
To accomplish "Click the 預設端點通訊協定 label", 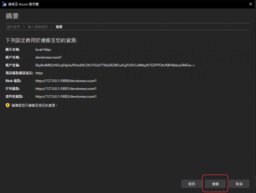I will point(19,73).
